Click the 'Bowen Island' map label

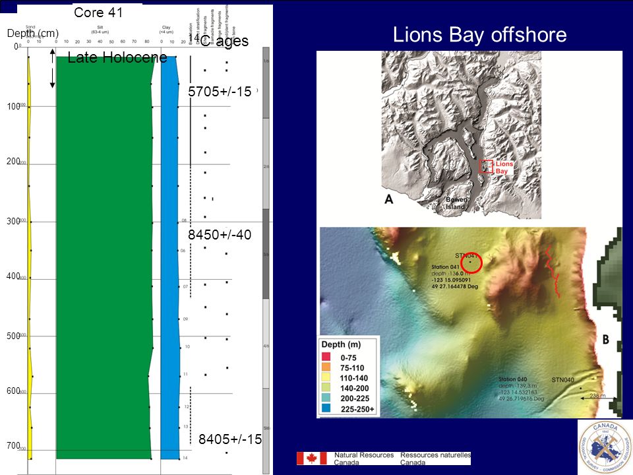click(x=456, y=203)
